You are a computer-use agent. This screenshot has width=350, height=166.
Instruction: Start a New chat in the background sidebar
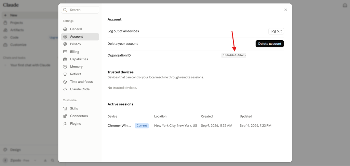30,15
